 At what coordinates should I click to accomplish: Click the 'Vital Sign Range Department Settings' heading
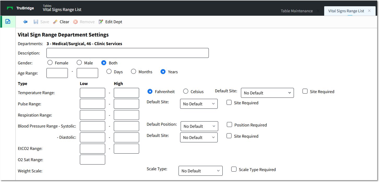coord(63,35)
